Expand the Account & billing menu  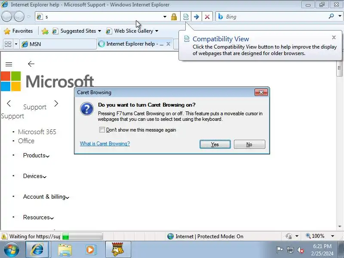(x=46, y=197)
